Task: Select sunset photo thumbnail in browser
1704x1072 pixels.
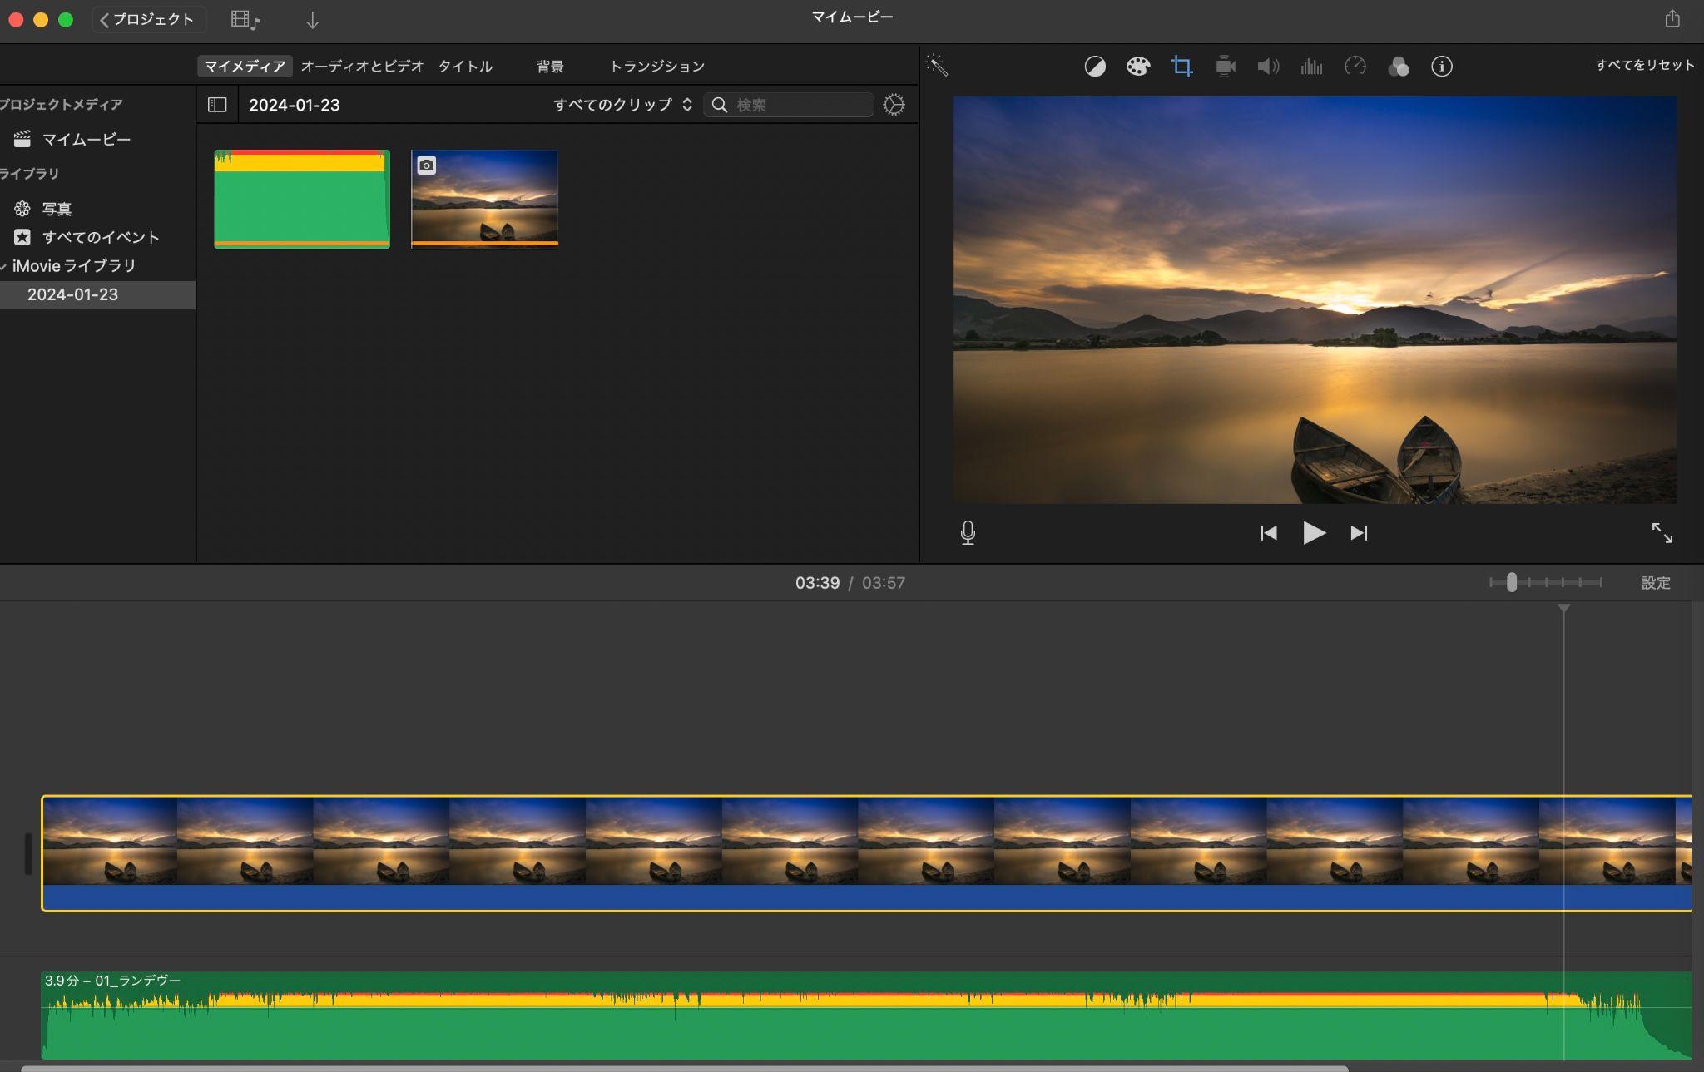Action: (x=484, y=199)
